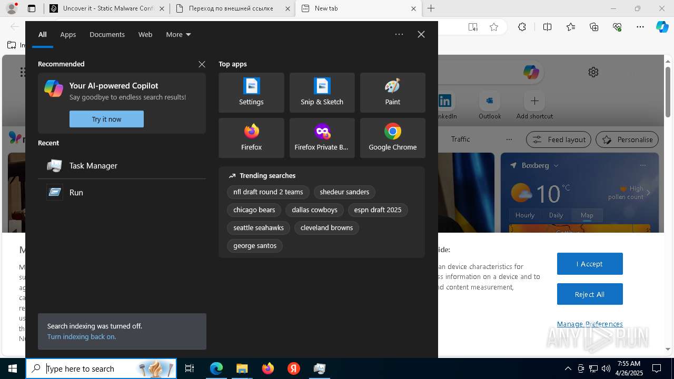
Task: Click I Accept cookie button
Action: point(590,264)
